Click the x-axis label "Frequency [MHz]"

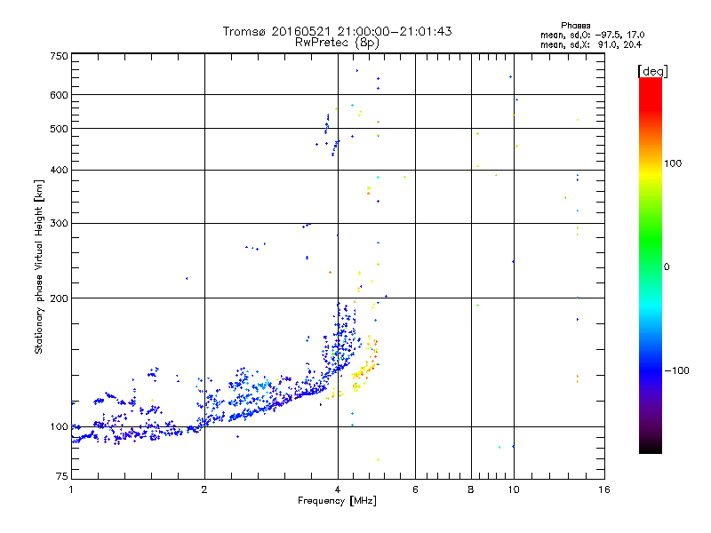[337, 501]
